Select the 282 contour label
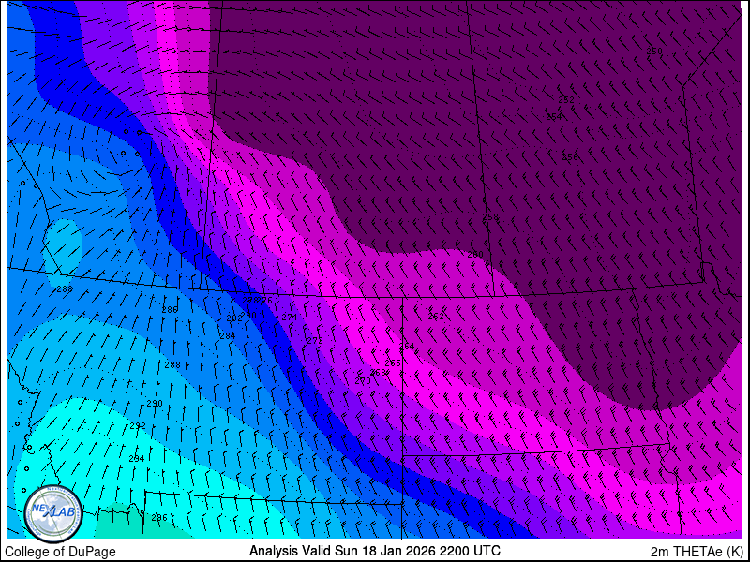Image resolution: width=750 pixels, height=562 pixels. (233, 318)
